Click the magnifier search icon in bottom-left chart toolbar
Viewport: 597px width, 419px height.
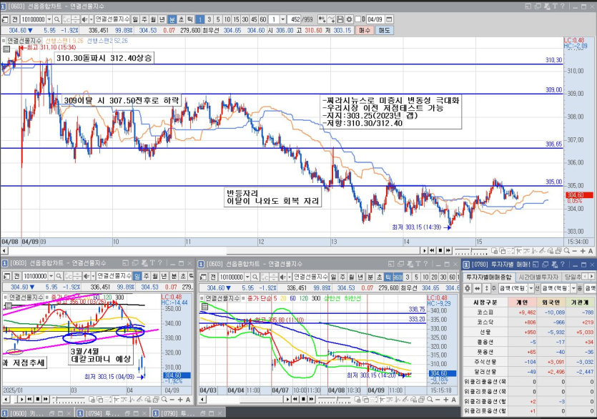59,276
